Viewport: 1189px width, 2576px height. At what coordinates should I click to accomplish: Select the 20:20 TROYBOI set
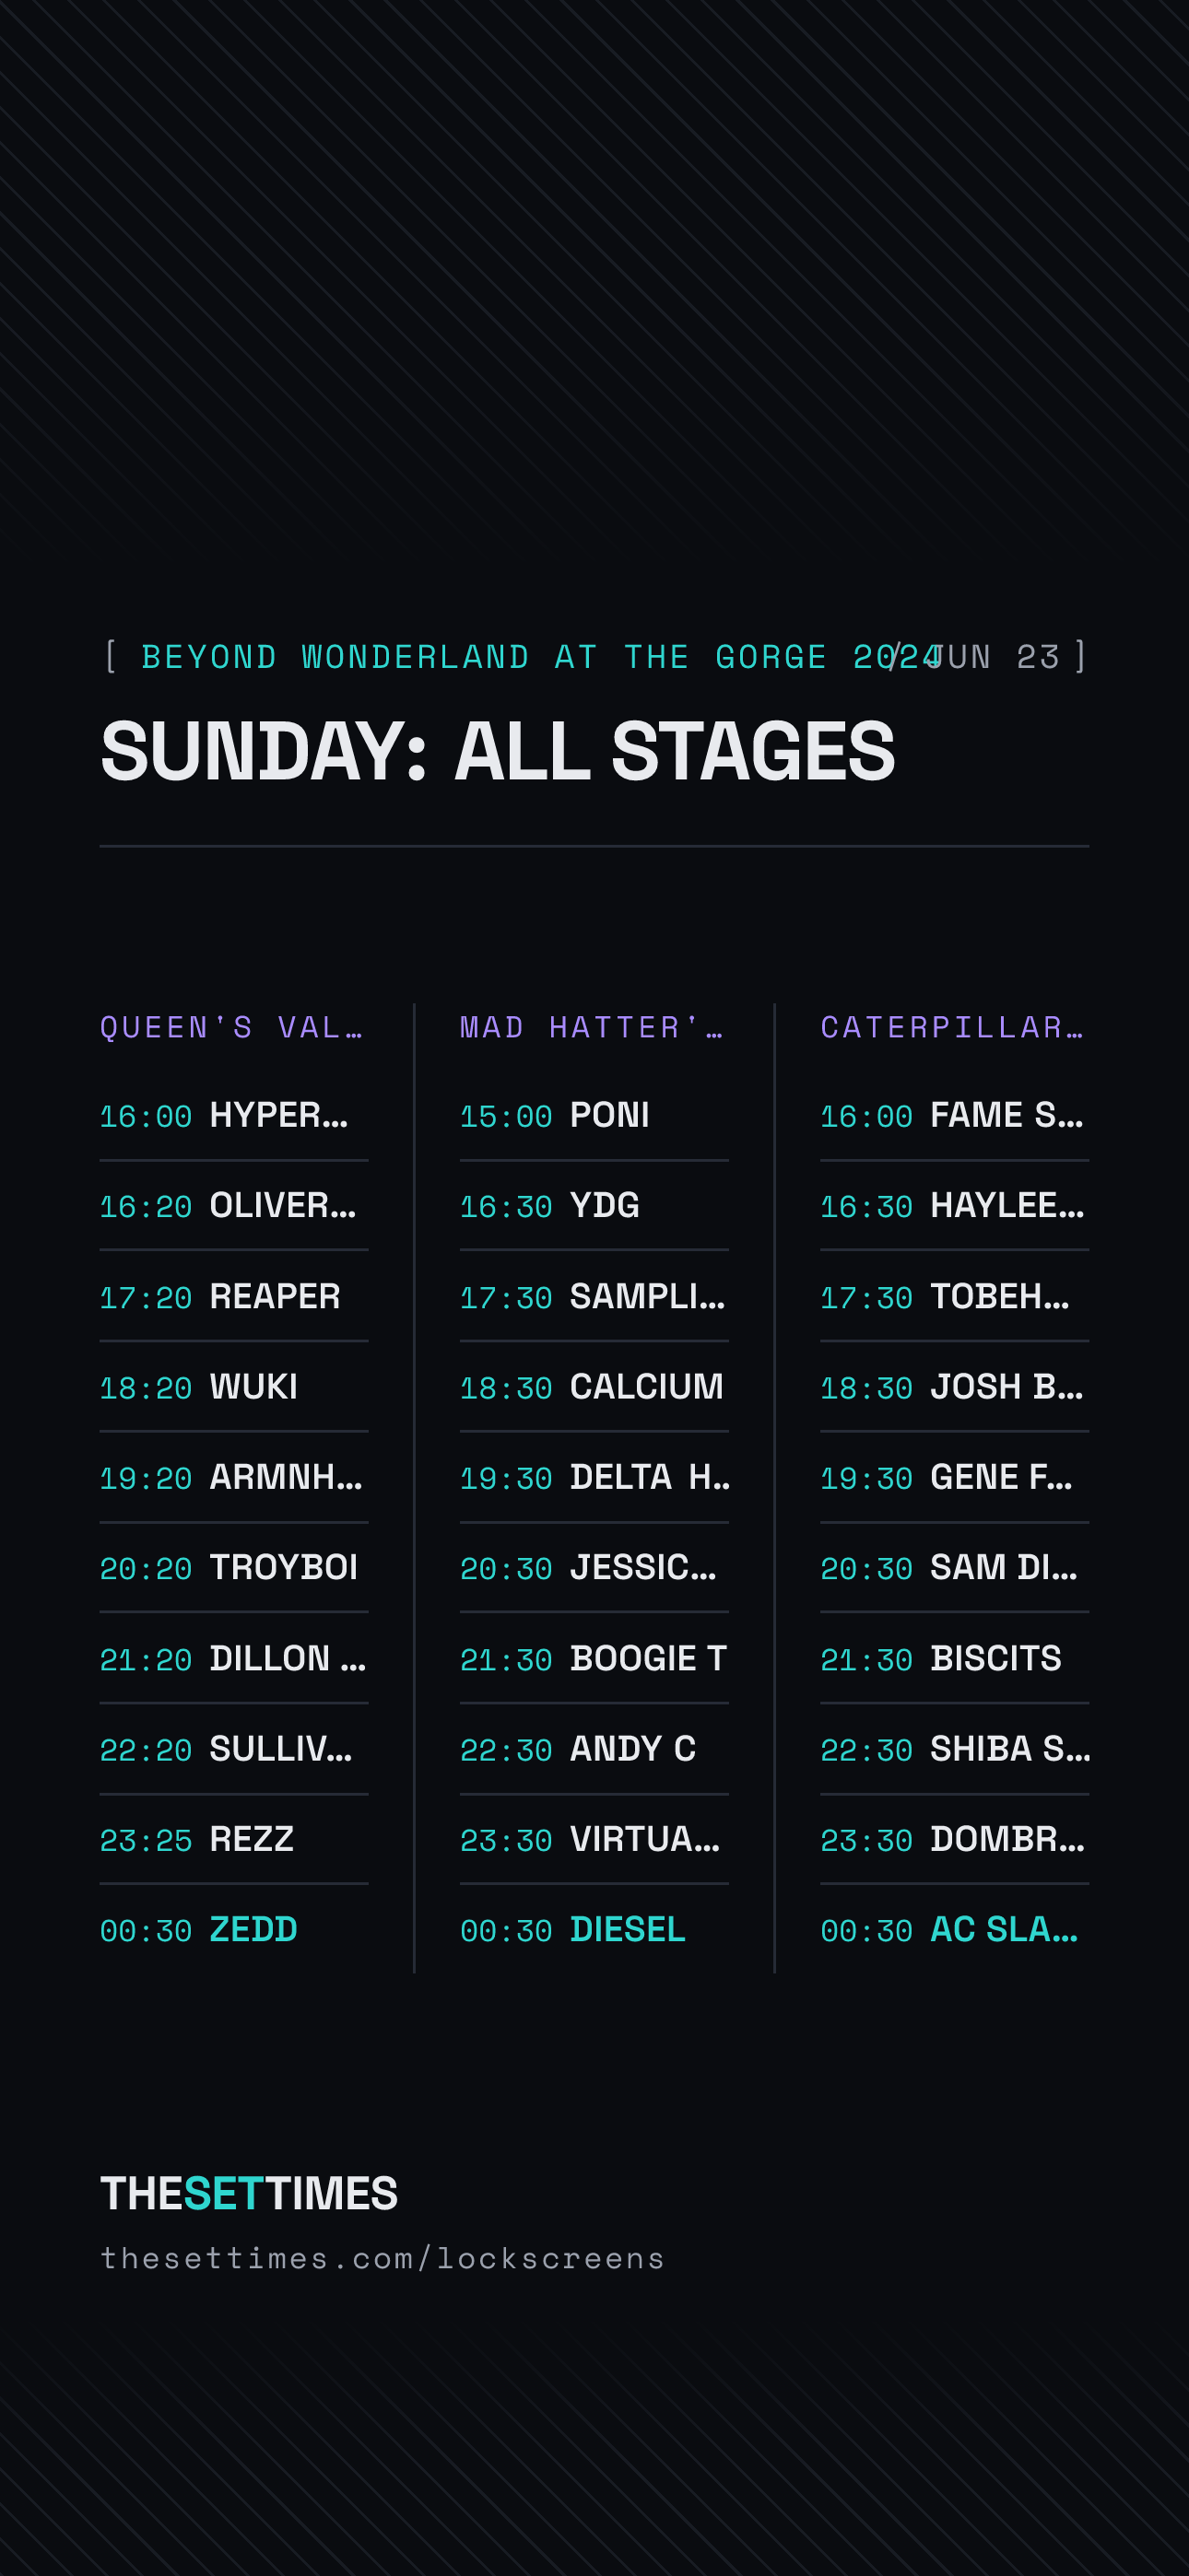[x=233, y=1567]
